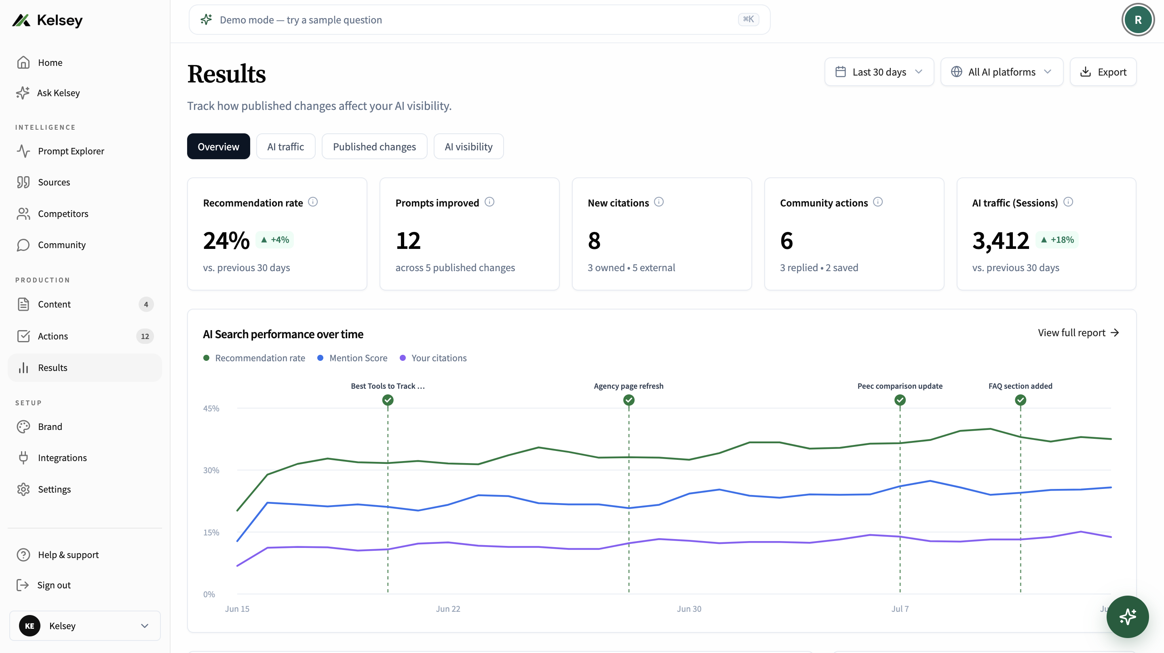Open the Community page
This screenshot has width=1164, height=653.
85,244
